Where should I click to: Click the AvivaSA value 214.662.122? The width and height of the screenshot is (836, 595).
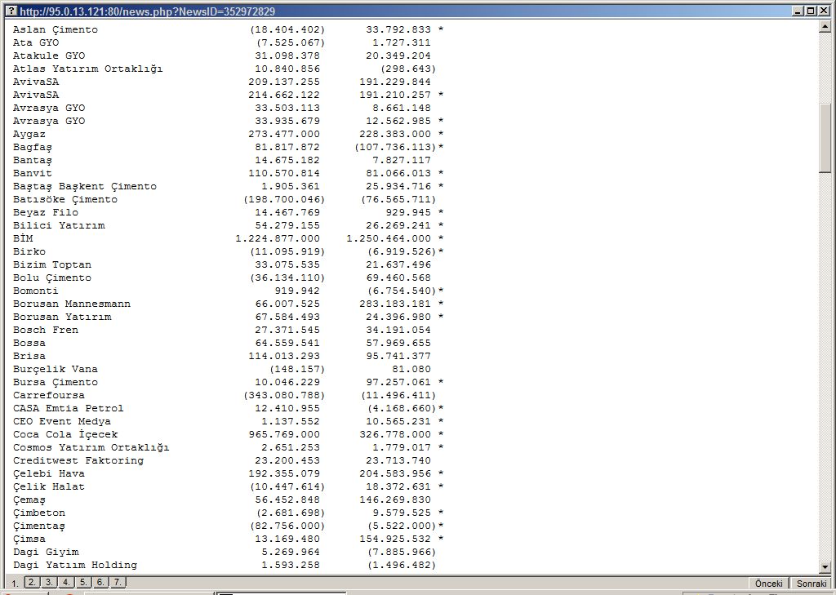pos(284,95)
